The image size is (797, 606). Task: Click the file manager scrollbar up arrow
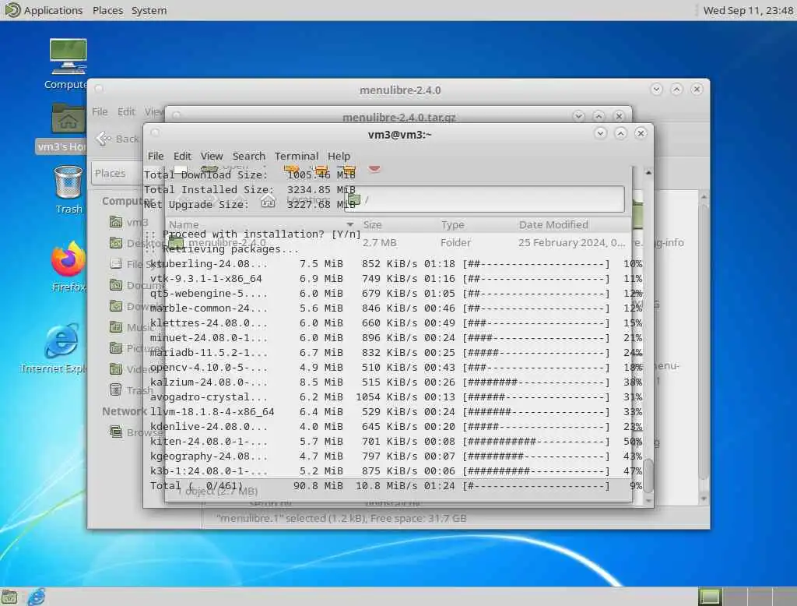(704, 196)
